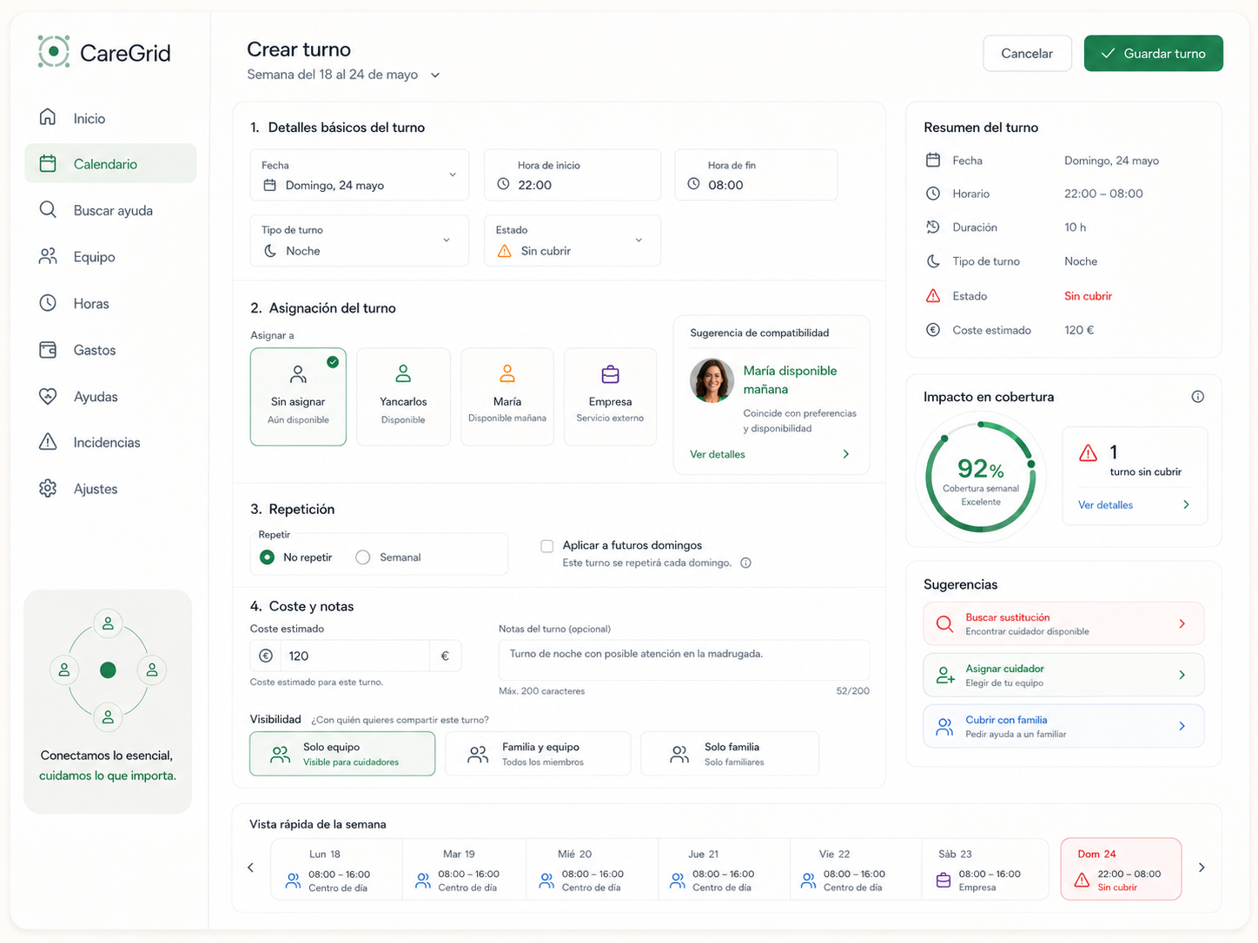The height and width of the screenshot is (943, 1258).
Task: Select the Mié 20 day card
Action: click(592, 869)
